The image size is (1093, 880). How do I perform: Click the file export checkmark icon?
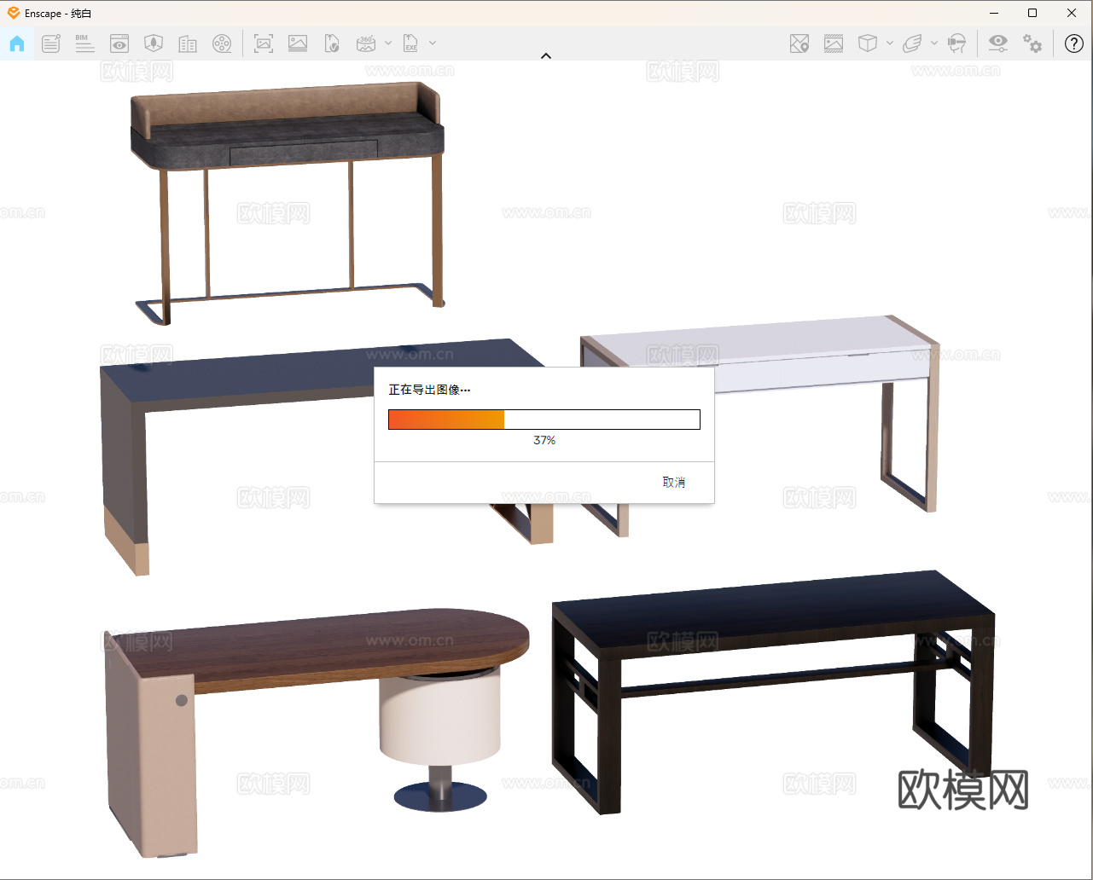332,43
